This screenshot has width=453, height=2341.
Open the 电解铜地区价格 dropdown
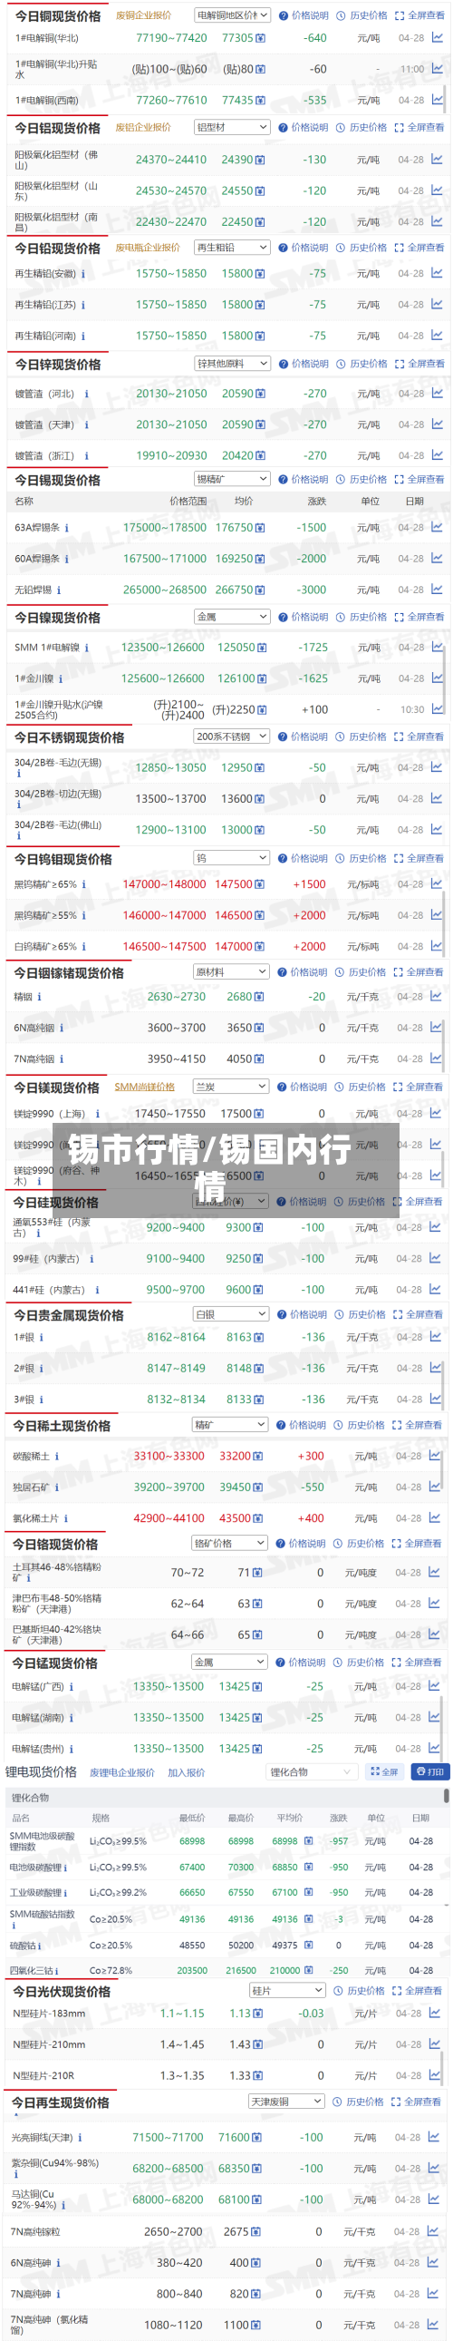(x=233, y=15)
